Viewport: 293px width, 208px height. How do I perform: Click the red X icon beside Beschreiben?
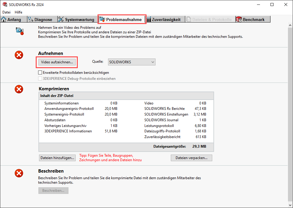[19, 173]
